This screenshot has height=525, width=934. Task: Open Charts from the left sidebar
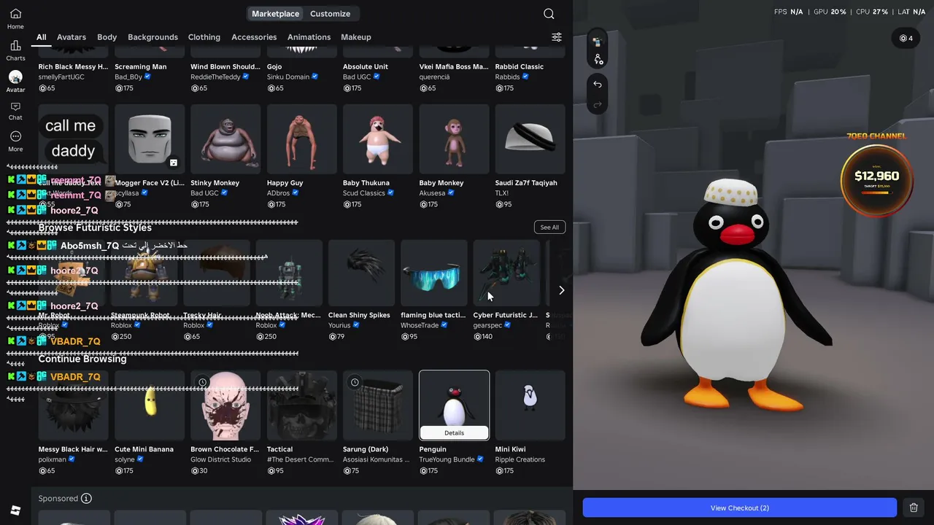[x=15, y=50]
